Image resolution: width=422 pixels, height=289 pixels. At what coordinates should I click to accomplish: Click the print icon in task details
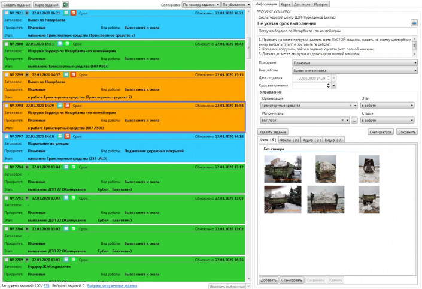413,23
